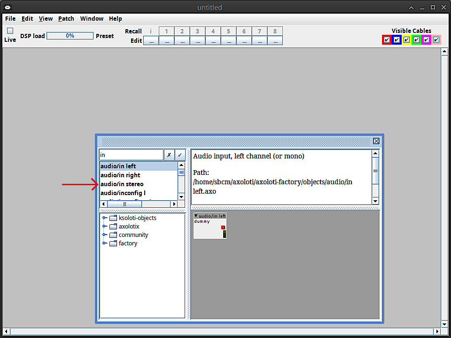Screen dimensions: 451x338
Task: Minimize the untitled window
Action: pos(422,8)
